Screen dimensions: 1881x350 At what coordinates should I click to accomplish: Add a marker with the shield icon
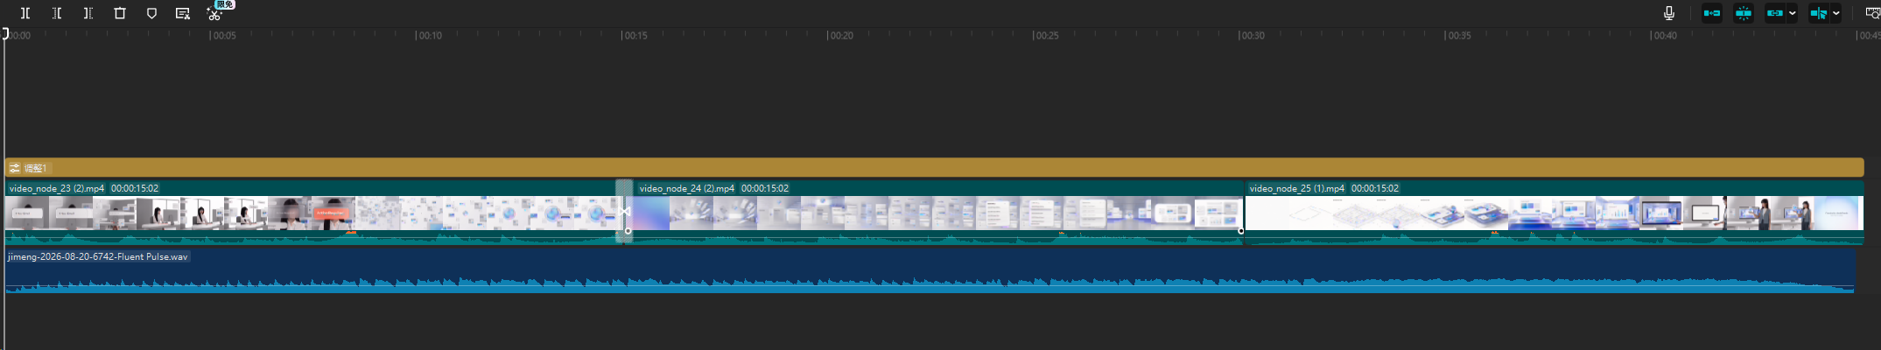click(x=151, y=13)
